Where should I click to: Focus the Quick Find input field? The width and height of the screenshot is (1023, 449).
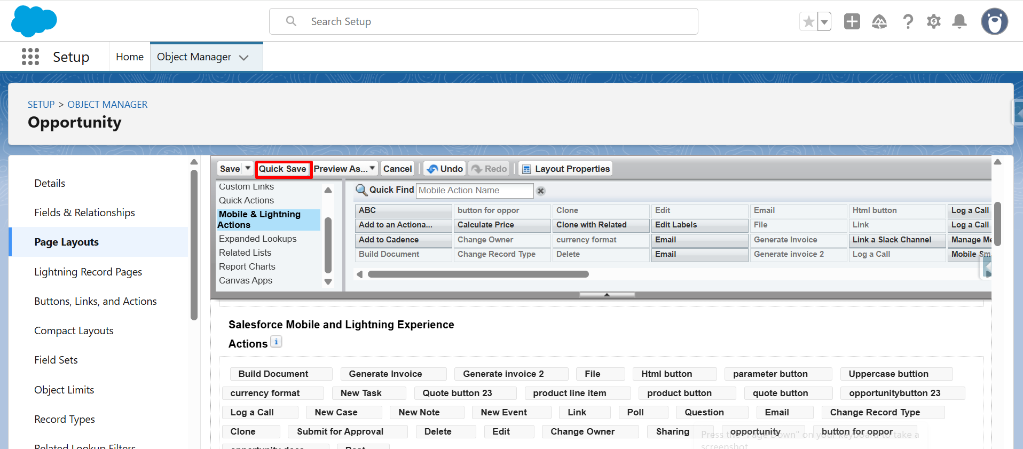pos(474,191)
